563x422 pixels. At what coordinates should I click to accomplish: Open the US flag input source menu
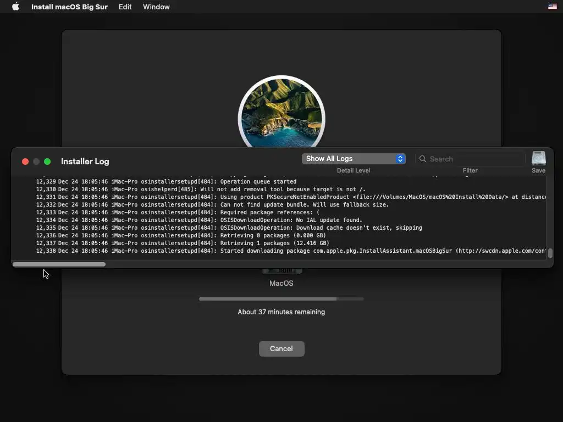[x=553, y=6]
